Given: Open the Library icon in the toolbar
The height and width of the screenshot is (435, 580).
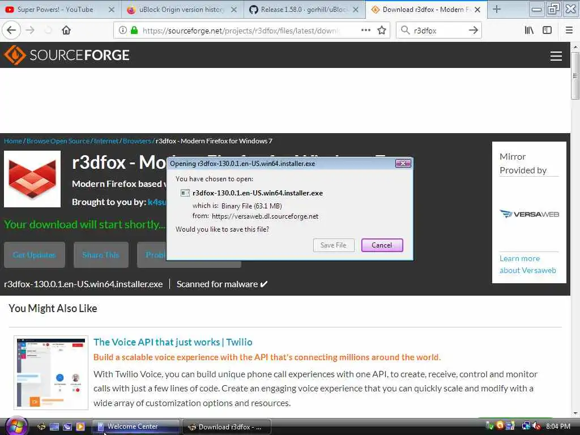Looking at the screenshot, I should [530, 31].
